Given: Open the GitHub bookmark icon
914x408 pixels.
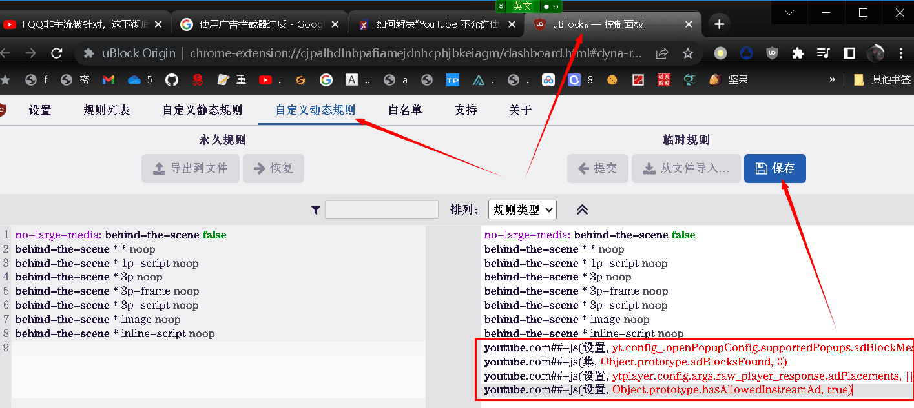Looking at the screenshot, I should pyautogui.click(x=171, y=80).
